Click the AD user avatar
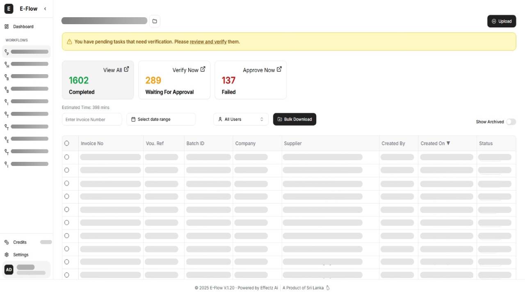This screenshot has width=525, height=295. click(9, 269)
